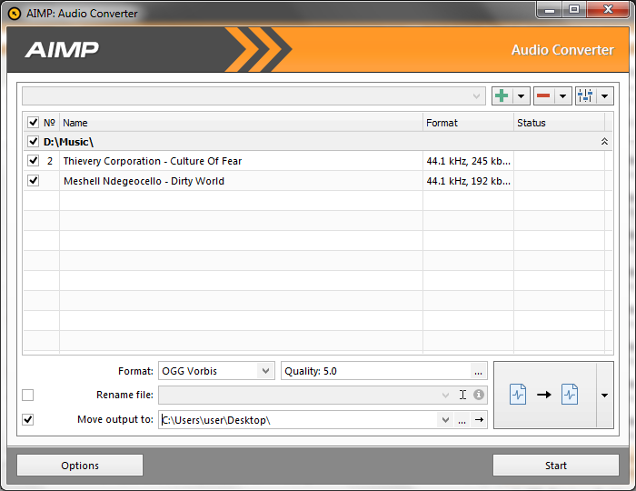
Task: Click the red minus remove files icon
Action: pyautogui.click(x=543, y=96)
